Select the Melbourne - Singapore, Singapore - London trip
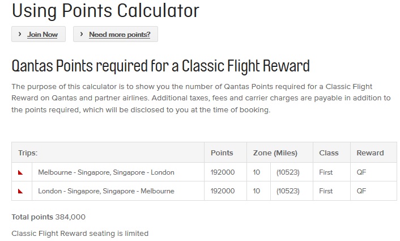 coord(106,172)
